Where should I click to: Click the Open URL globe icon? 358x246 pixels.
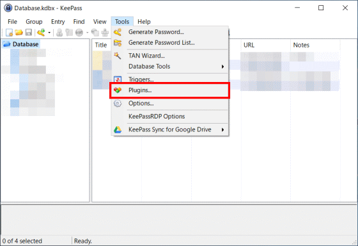click(x=79, y=33)
